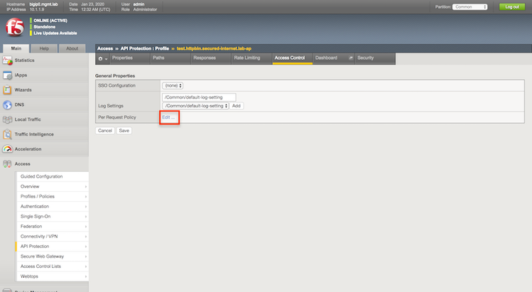Screen dimensions: 532x292
Task: Open the Partition Common dropdown
Action: (470, 7)
